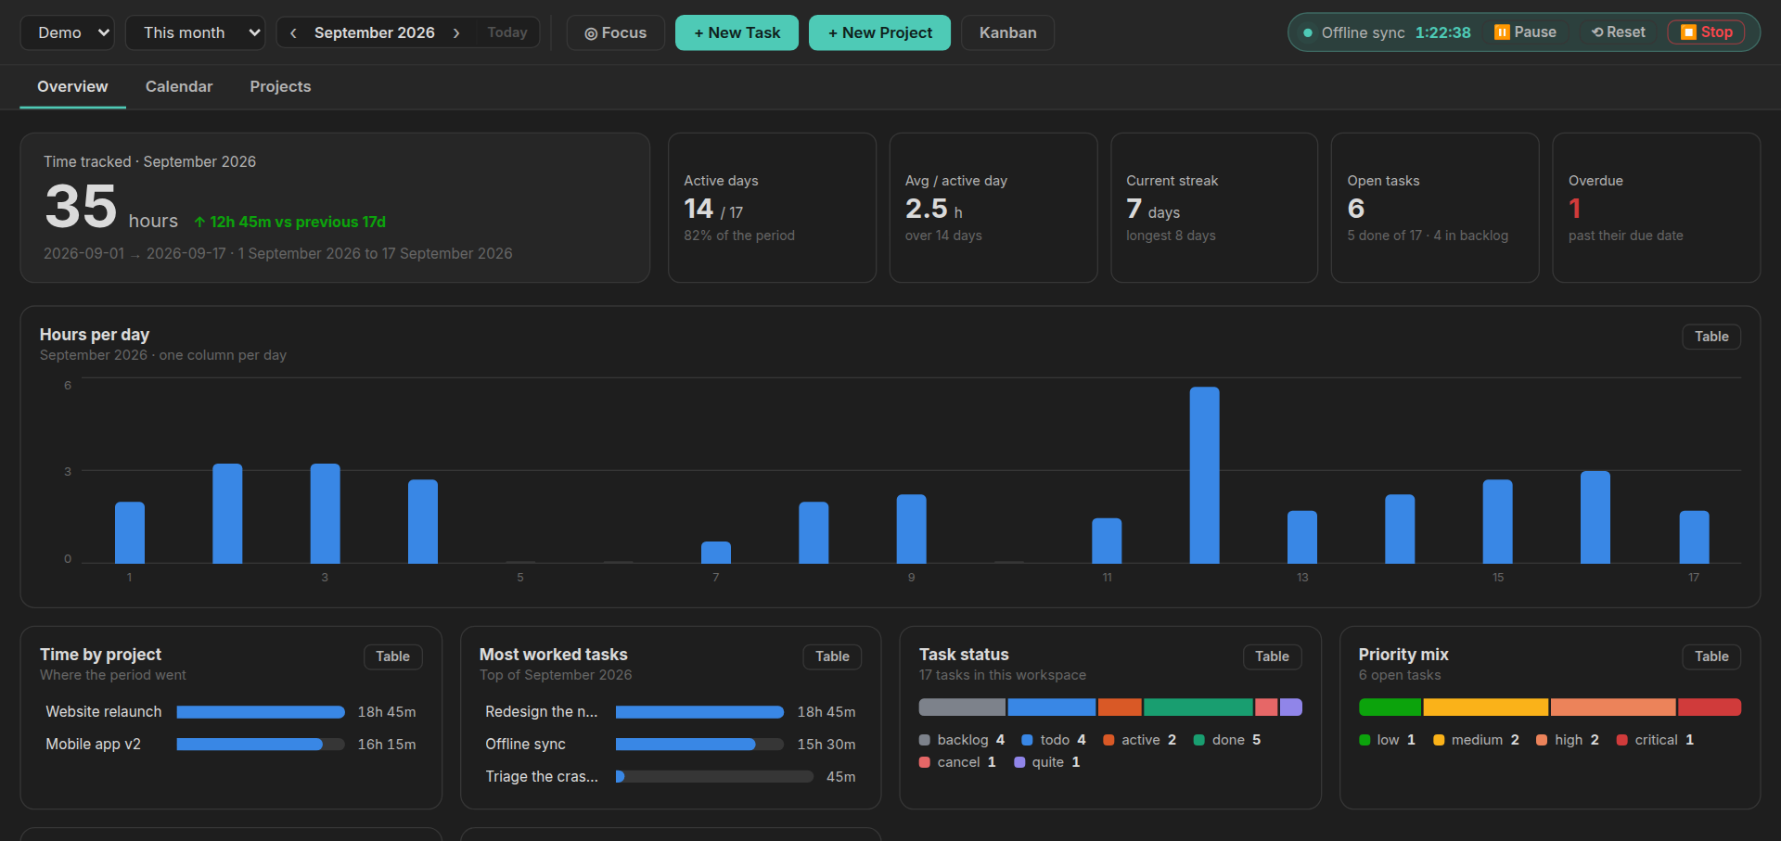Click the green done segment in Task status
Image resolution: width=1781 pixels, height=841 pixels.
[x=1198, y=707]
